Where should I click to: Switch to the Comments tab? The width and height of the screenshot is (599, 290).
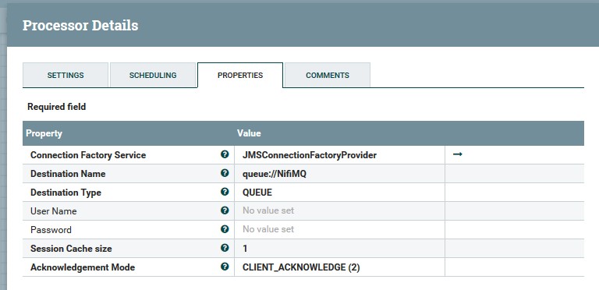328,75
